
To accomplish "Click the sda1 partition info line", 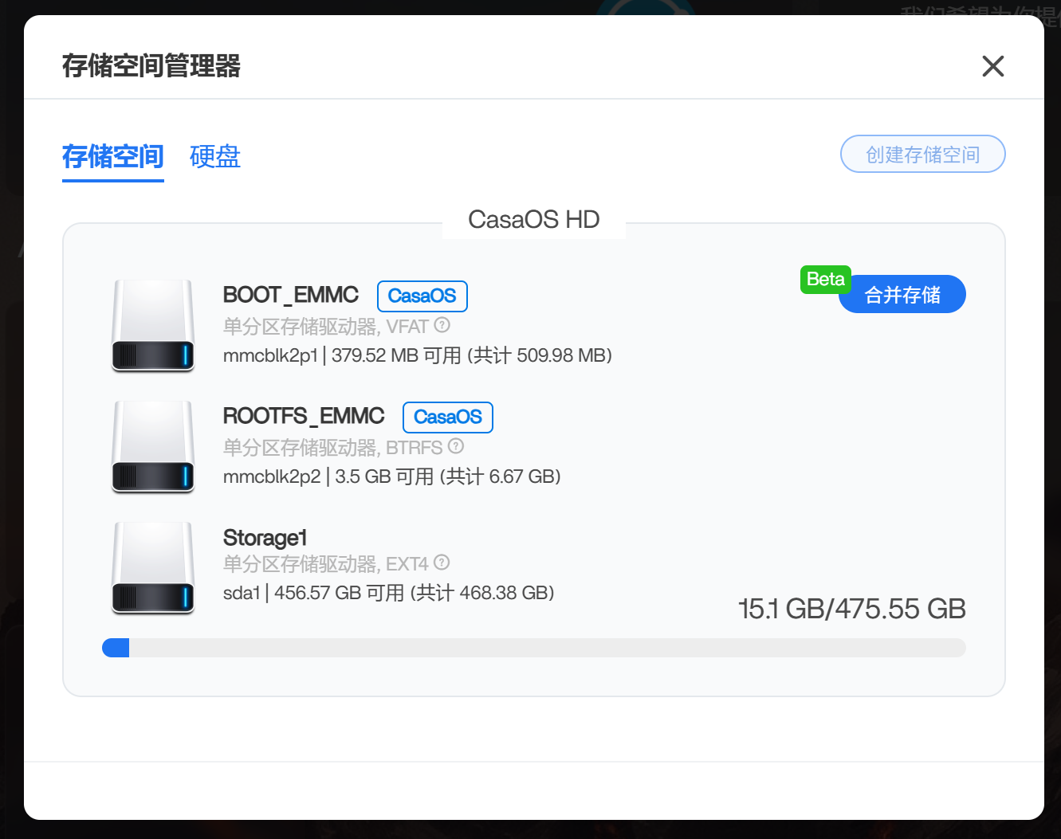I will tap(388, 592).
